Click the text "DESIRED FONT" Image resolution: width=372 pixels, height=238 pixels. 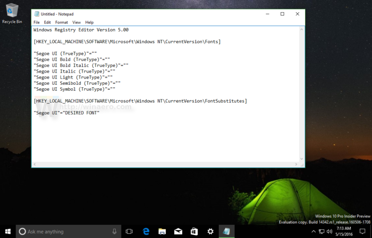pyautogui.click(x=81, y=113)
